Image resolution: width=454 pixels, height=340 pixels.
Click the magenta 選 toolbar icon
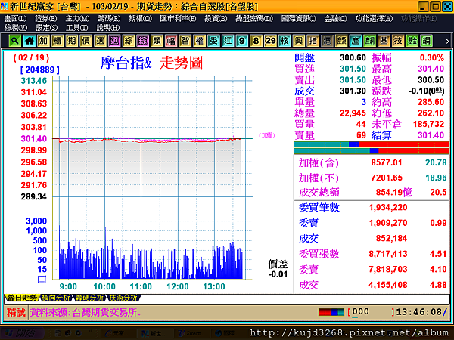point(114,41)
